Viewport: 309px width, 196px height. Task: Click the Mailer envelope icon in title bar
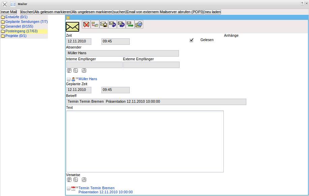coord(13,4)
